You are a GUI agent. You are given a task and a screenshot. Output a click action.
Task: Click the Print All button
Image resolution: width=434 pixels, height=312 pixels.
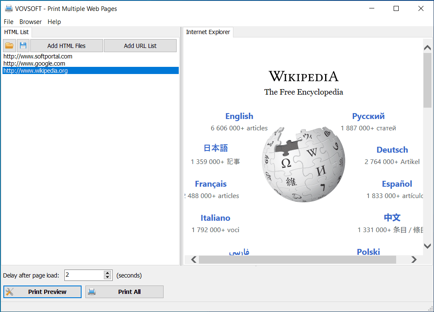124,292
